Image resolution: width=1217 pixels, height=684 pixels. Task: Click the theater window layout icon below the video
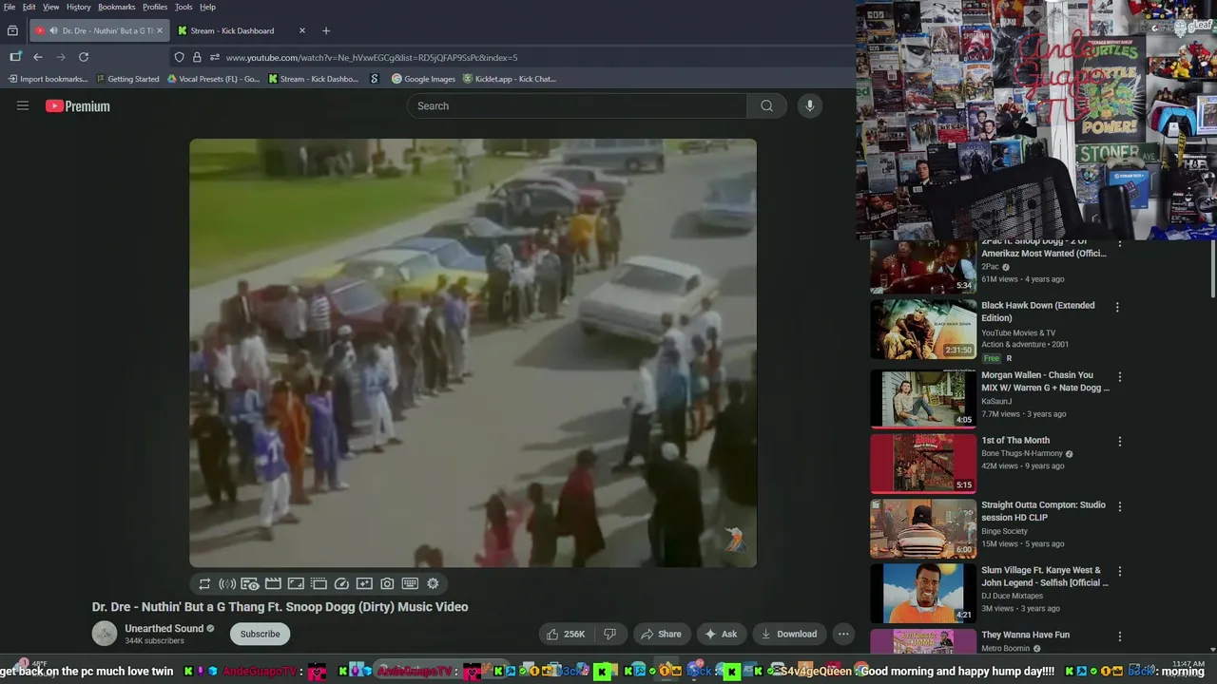pos(319,583)
